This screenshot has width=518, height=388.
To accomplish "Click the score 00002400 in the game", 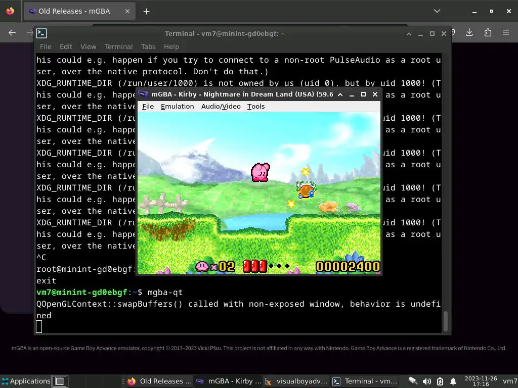I will tap(348, 266).
